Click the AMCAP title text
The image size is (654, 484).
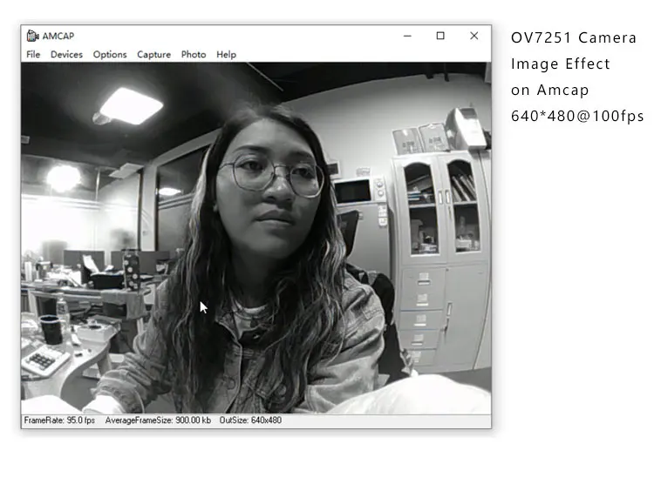click(x=57, y=36)
